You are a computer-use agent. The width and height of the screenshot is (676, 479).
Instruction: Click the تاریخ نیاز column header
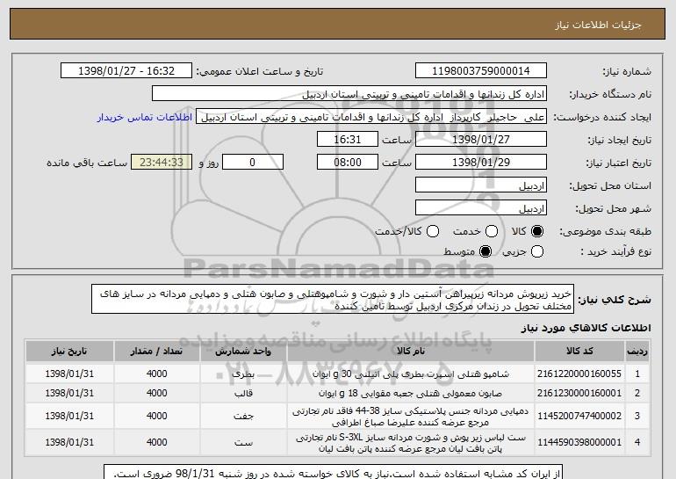click(x=69, y=352)
